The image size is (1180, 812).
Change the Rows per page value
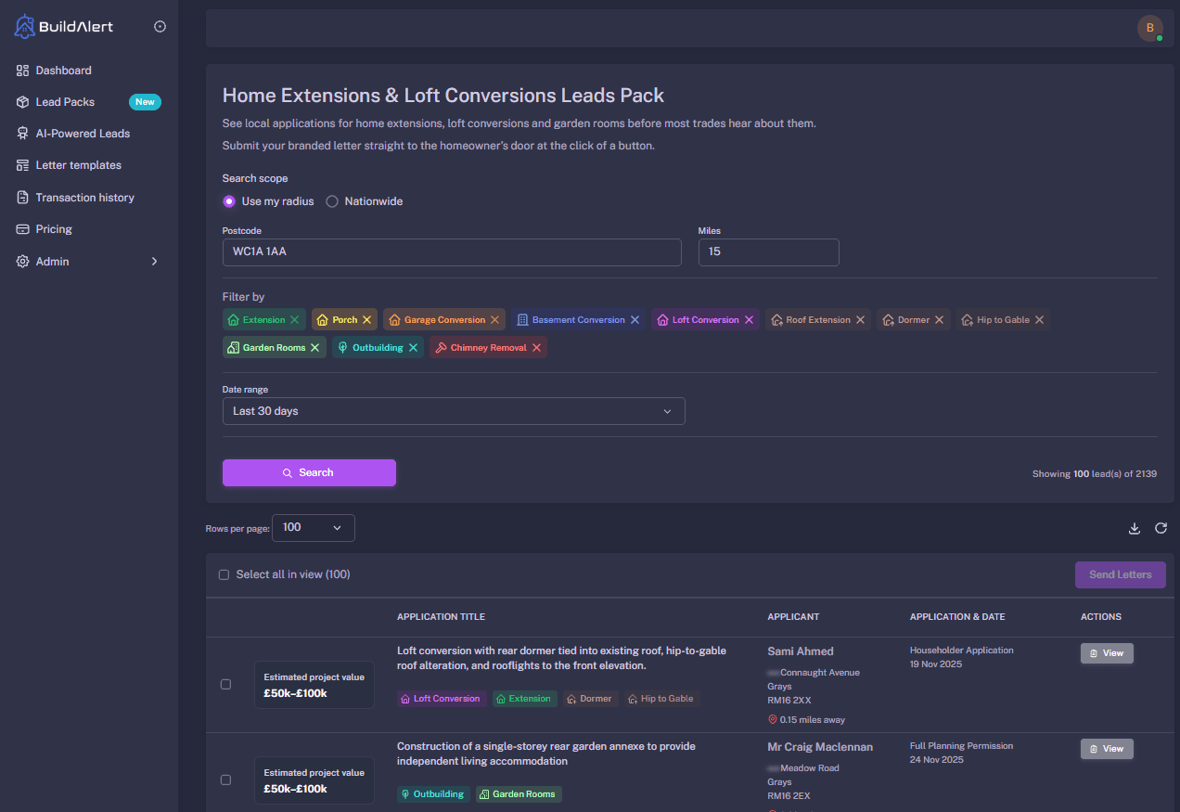click(313, 527)
